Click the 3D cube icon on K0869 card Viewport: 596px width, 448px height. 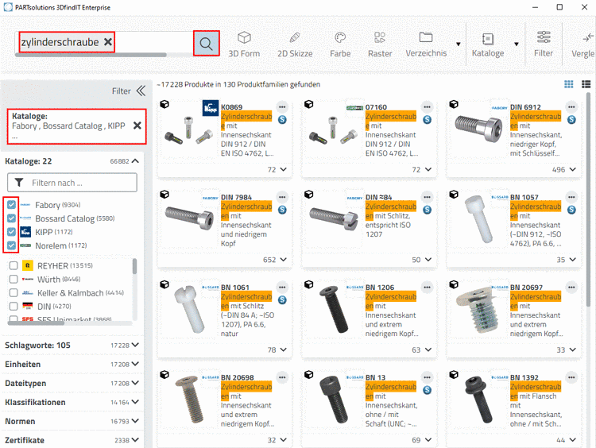tap(164, 105)
